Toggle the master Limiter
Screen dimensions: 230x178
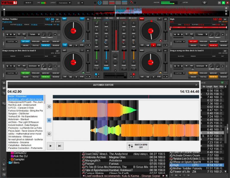click(184, 3)
